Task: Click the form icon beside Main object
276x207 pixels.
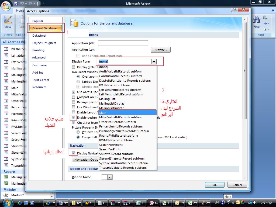Action: click(6, 88)
